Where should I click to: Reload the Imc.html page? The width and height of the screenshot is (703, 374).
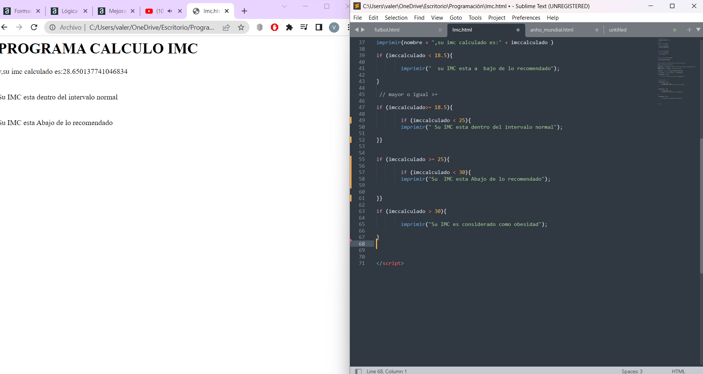[x=34, y=27]
